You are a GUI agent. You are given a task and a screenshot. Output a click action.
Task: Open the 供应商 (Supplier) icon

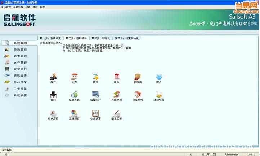(x=138, y=77)
